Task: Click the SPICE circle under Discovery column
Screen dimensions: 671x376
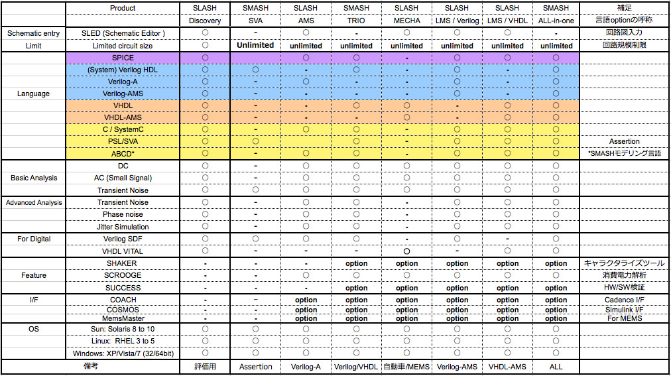Action: coord(205,58)
